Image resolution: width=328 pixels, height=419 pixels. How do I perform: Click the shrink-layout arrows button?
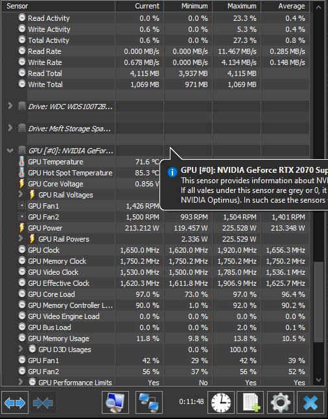point(43,402)
